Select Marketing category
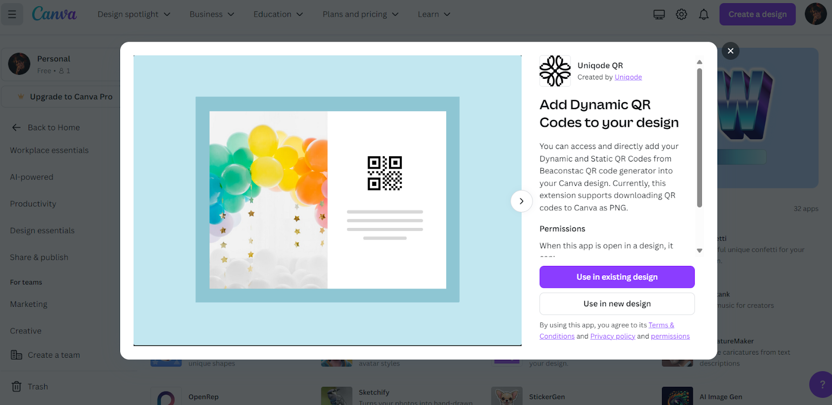 (29, 304)
